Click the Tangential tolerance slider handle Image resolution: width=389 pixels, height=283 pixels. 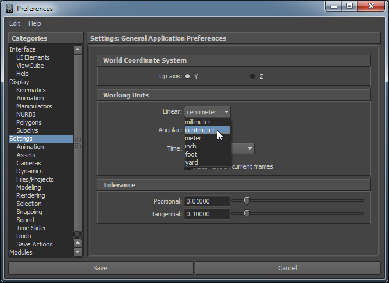[x=247, y=213]
